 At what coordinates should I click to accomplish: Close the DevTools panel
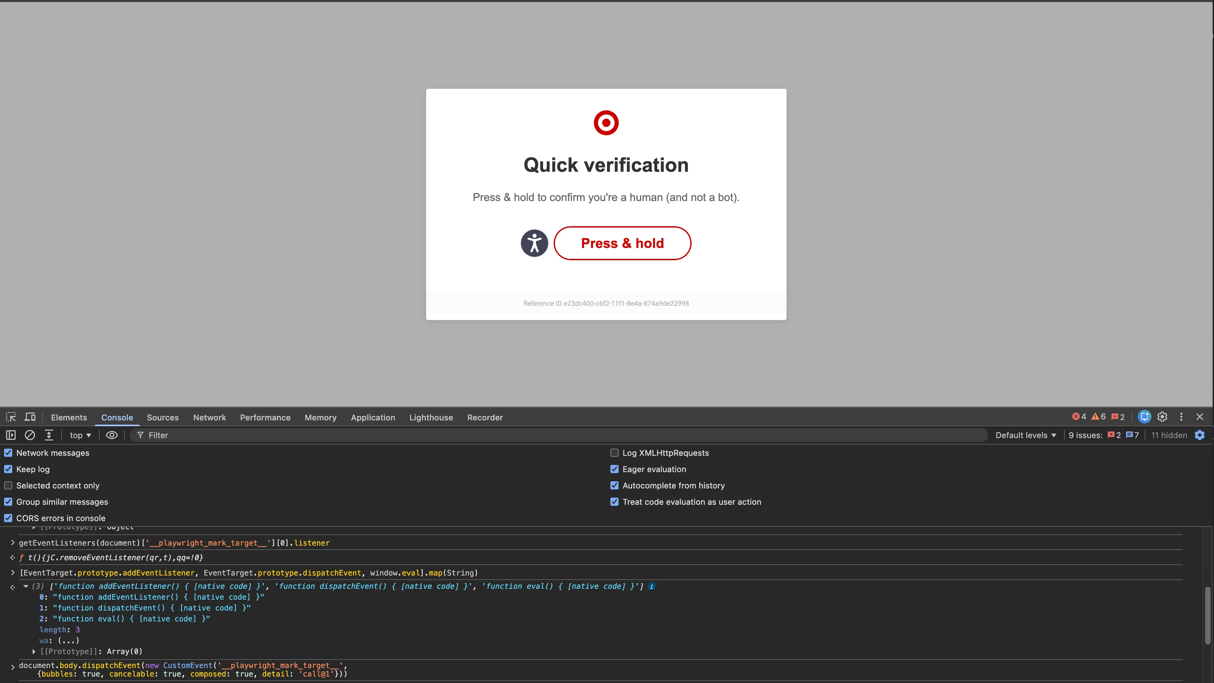click(x=1199, y=417)
